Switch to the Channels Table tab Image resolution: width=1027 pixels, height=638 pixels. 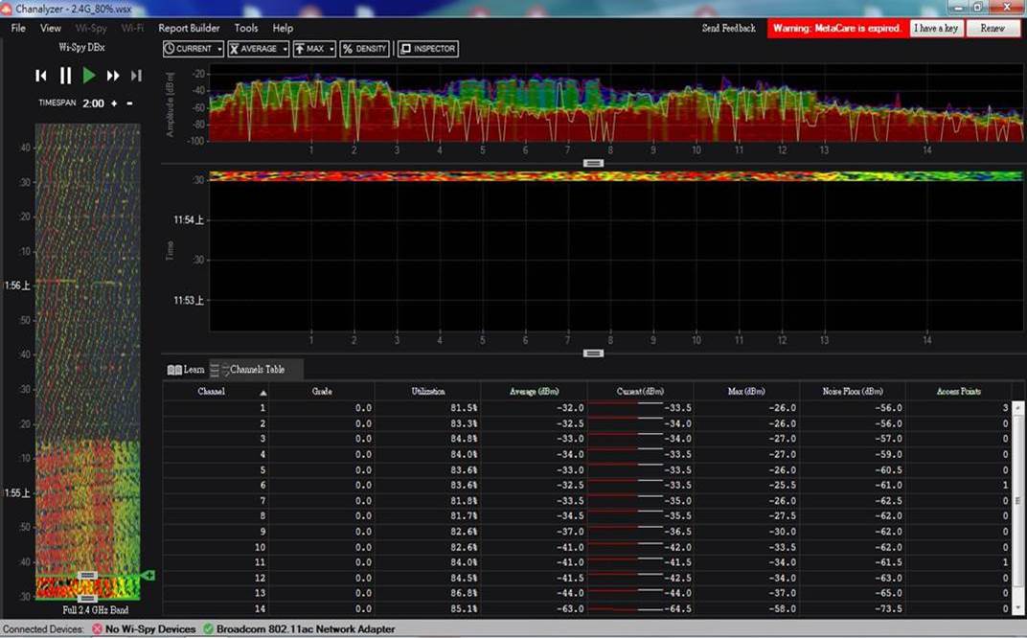(256, 370)
